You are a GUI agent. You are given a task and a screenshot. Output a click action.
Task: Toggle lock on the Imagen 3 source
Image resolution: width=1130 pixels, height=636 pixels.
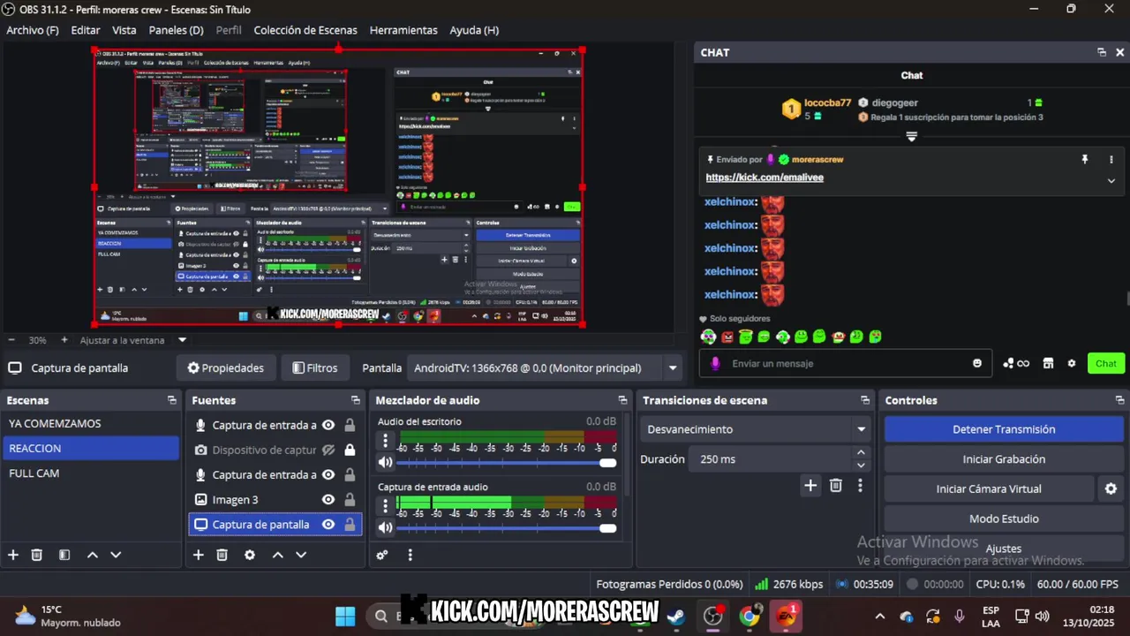(350, 499)
